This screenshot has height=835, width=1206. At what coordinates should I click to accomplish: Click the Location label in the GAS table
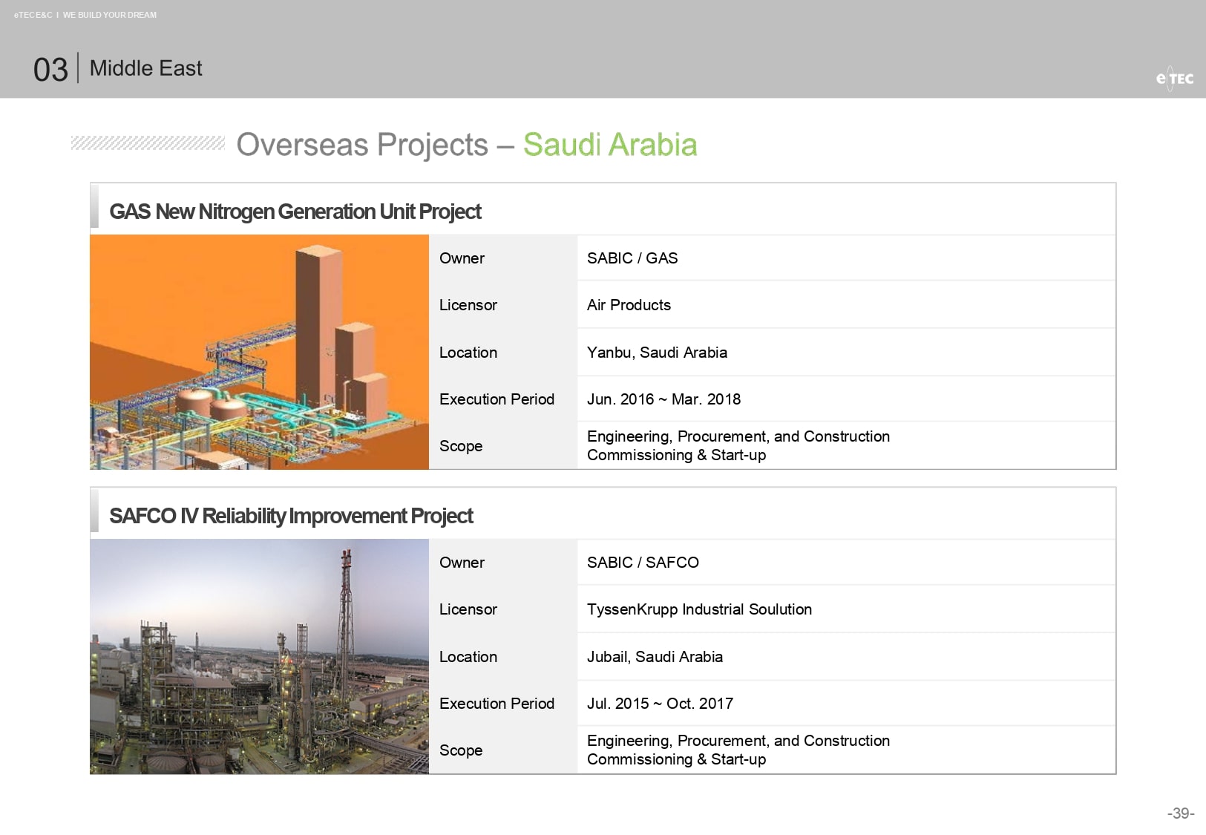click(468, 353)
